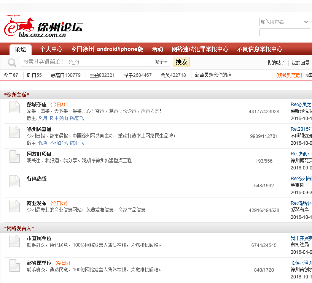The height and width of the screenshot is (283, 312).
Task: Open 网络违法犯罪举报中心 menu item
Action: (x=200, y=49)
